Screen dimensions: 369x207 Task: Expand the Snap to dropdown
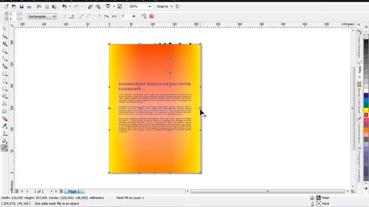[x=172, y=6]
